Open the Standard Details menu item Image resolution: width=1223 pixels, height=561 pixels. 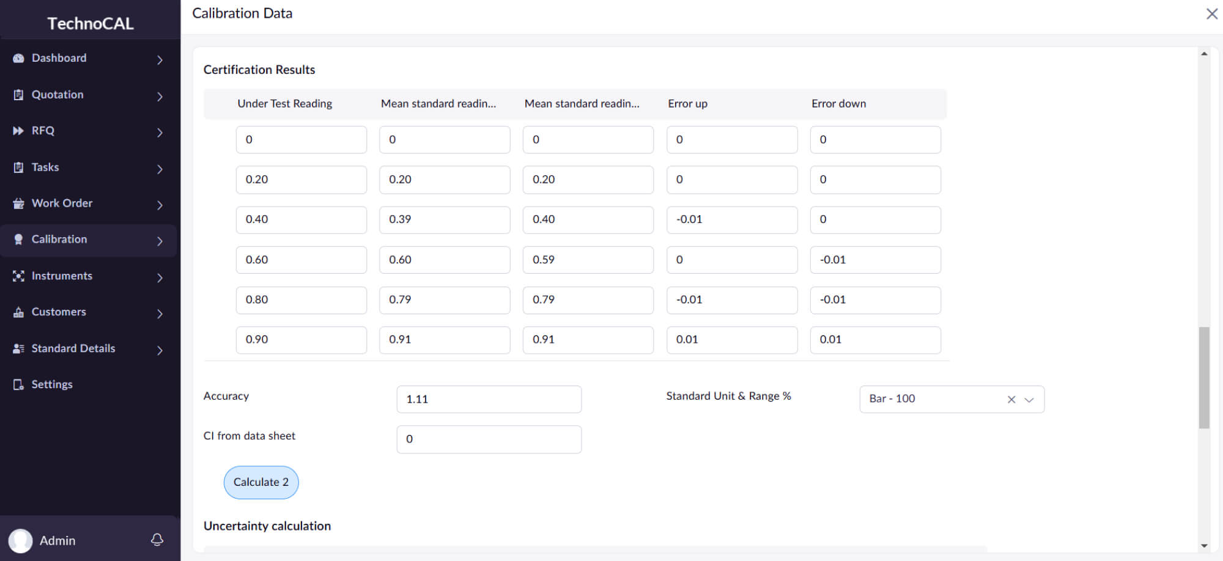click(73, 348)
